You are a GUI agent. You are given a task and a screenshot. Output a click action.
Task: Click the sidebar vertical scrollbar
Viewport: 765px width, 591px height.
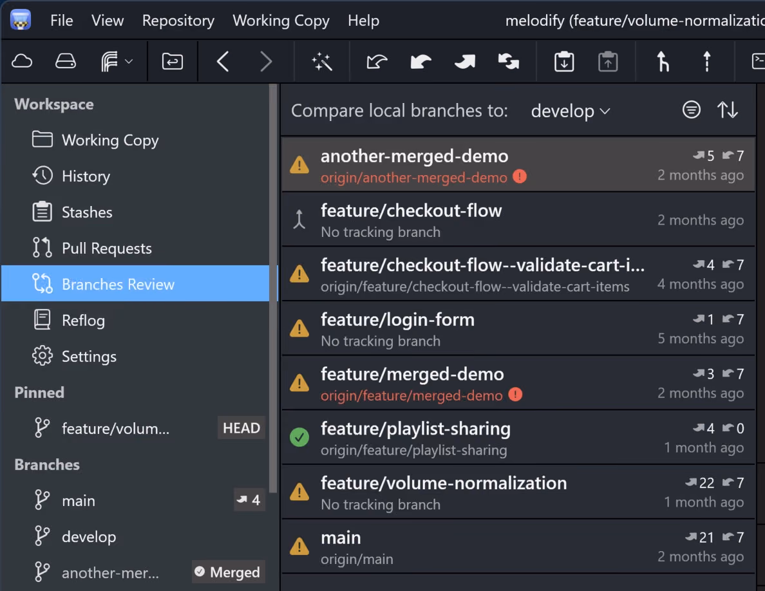point(273,288)
